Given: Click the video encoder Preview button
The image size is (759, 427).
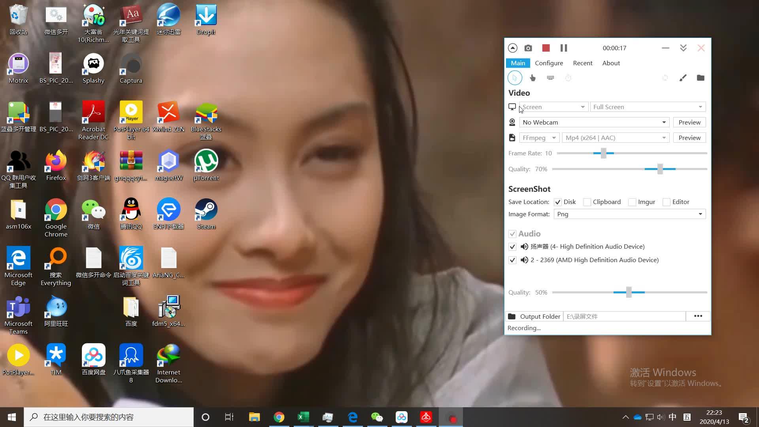Looking at the screenshot, I should (x=689, y=138).
